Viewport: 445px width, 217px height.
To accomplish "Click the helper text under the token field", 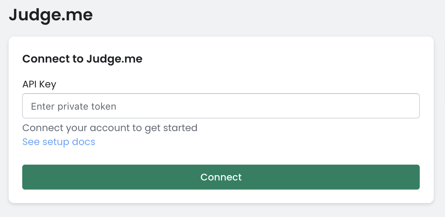I will [x=110, y=128].
